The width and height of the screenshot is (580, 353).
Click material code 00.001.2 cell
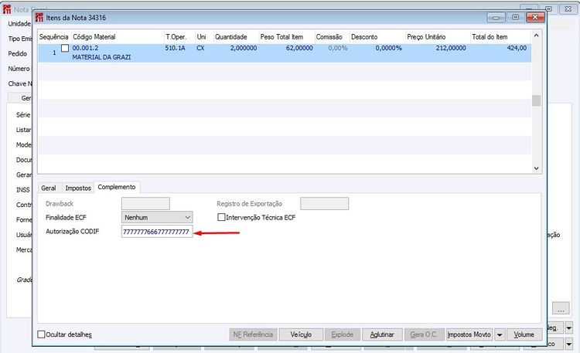(85, 48)
